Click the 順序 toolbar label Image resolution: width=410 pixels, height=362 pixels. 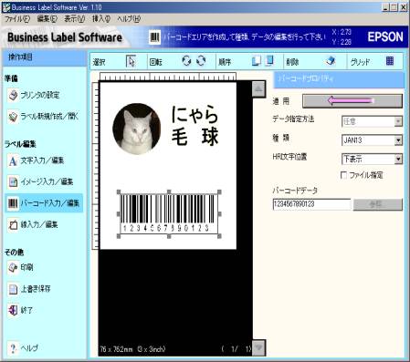coord(225,62)
